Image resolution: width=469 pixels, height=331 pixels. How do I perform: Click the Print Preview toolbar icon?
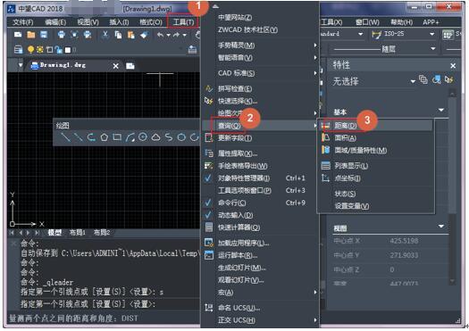point(74,35)
